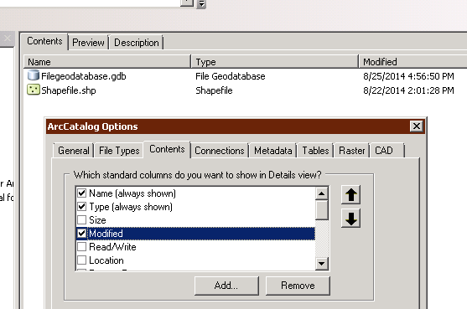
Task: Click the Shapefile.shp shapefile icon
Action: pyautogui.click(x=34, y=90)
